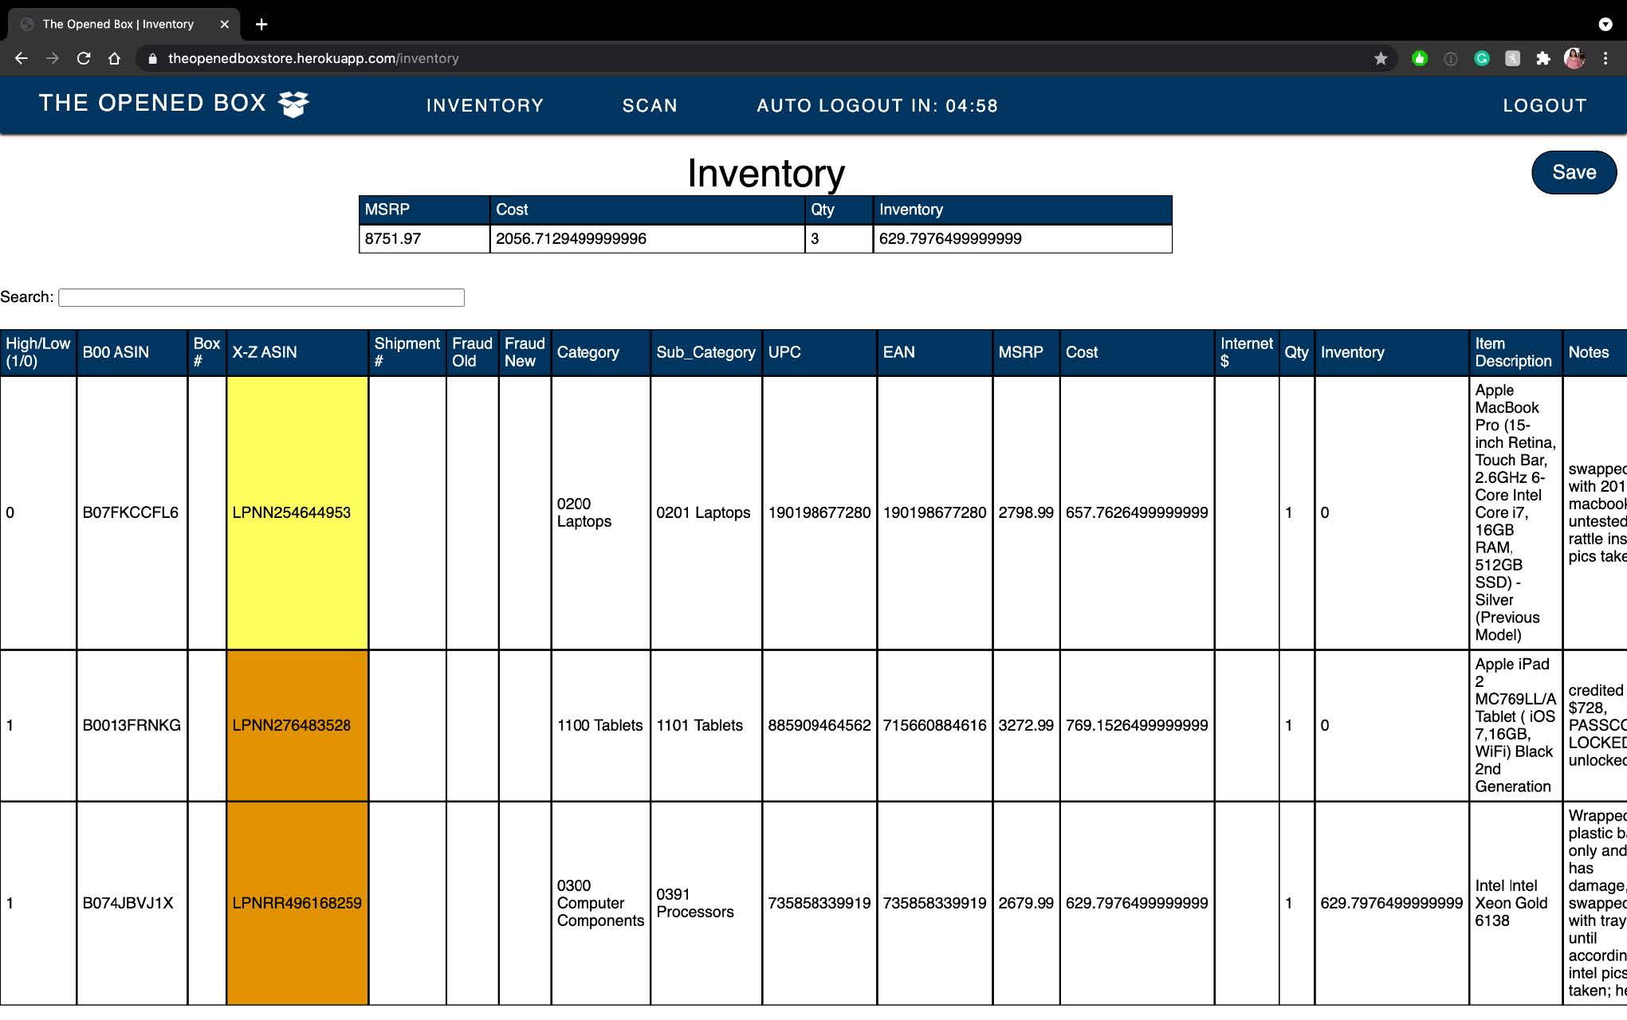Click UPC cell 885909464562
1627x1020 pixels.
point(819,725)
